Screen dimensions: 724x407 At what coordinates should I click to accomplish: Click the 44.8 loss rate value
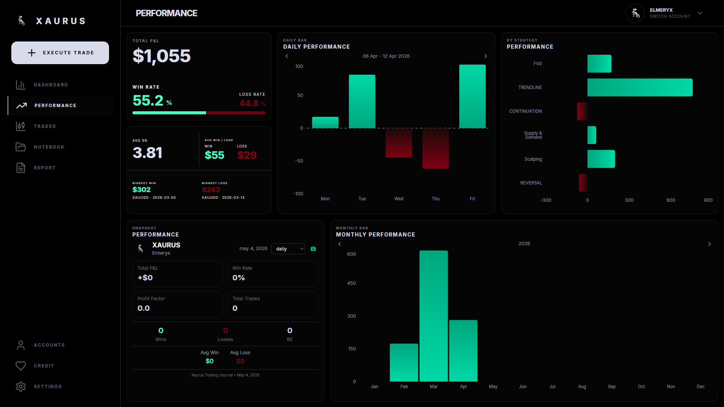tap(249, 103)
